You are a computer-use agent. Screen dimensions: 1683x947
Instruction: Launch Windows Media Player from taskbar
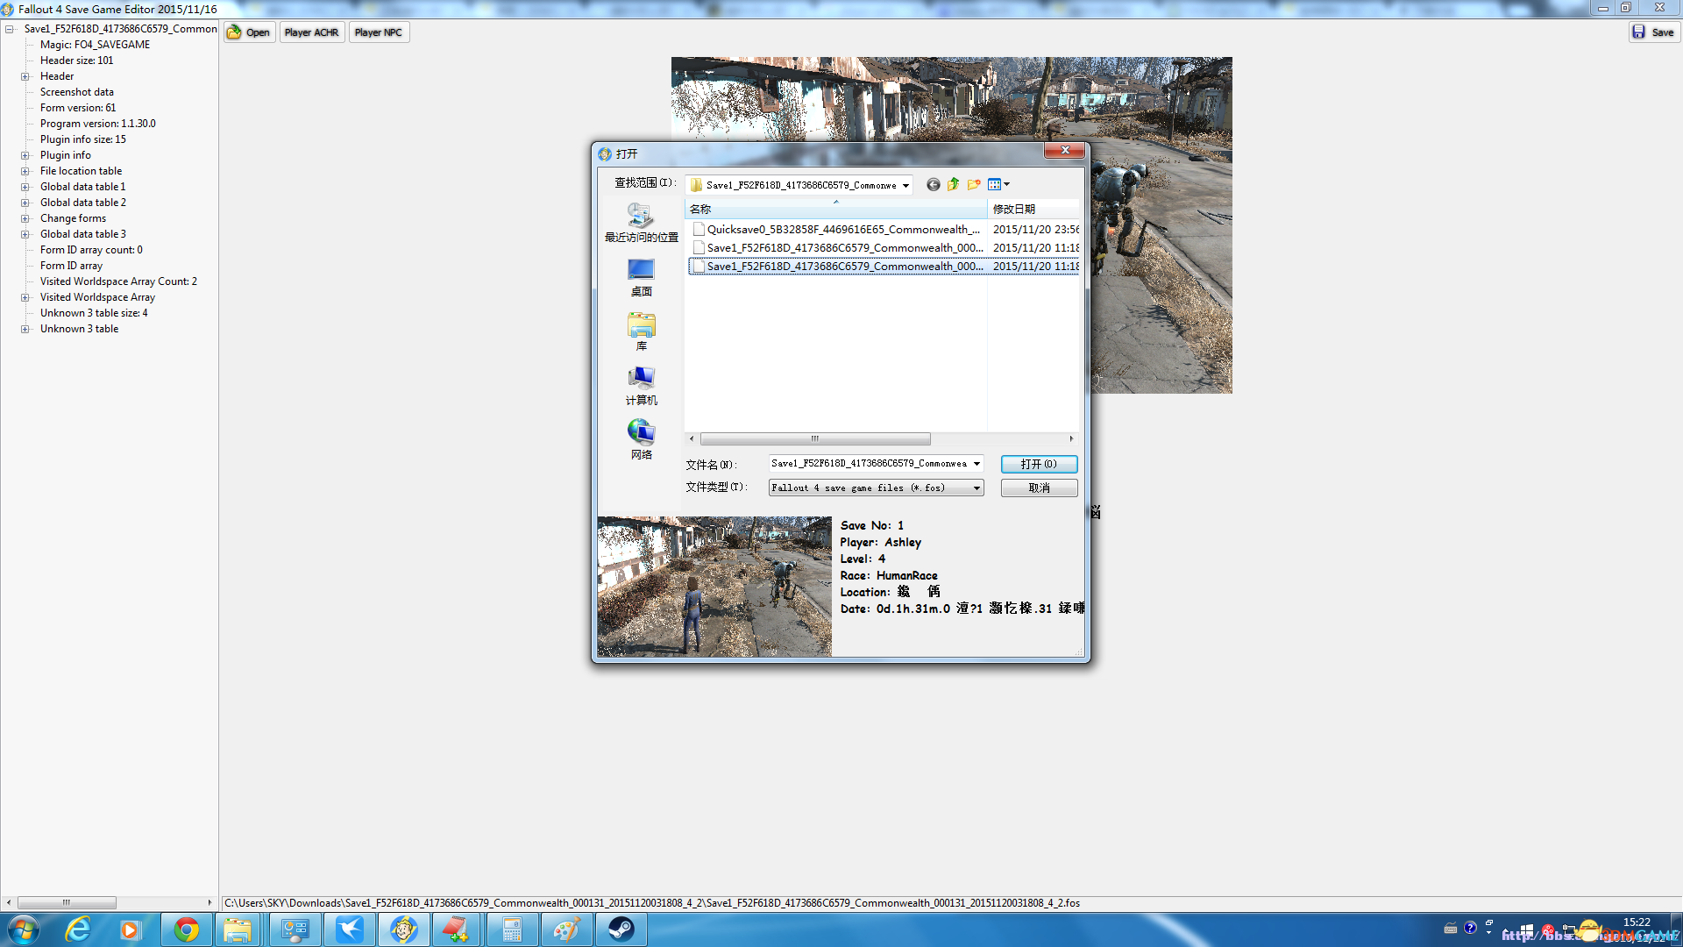point(130,929)
